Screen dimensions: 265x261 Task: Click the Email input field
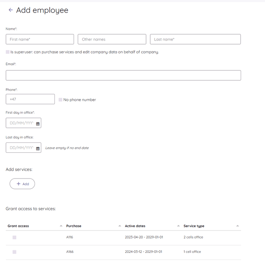pyautogui.click(x=123, y=75)
